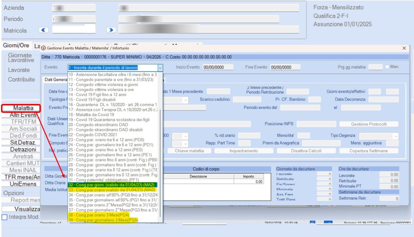Click the Visualizza button
Image resolution: width=414 pixels, height=237 pixels.
pyautogui.click(x=21, y=209)
